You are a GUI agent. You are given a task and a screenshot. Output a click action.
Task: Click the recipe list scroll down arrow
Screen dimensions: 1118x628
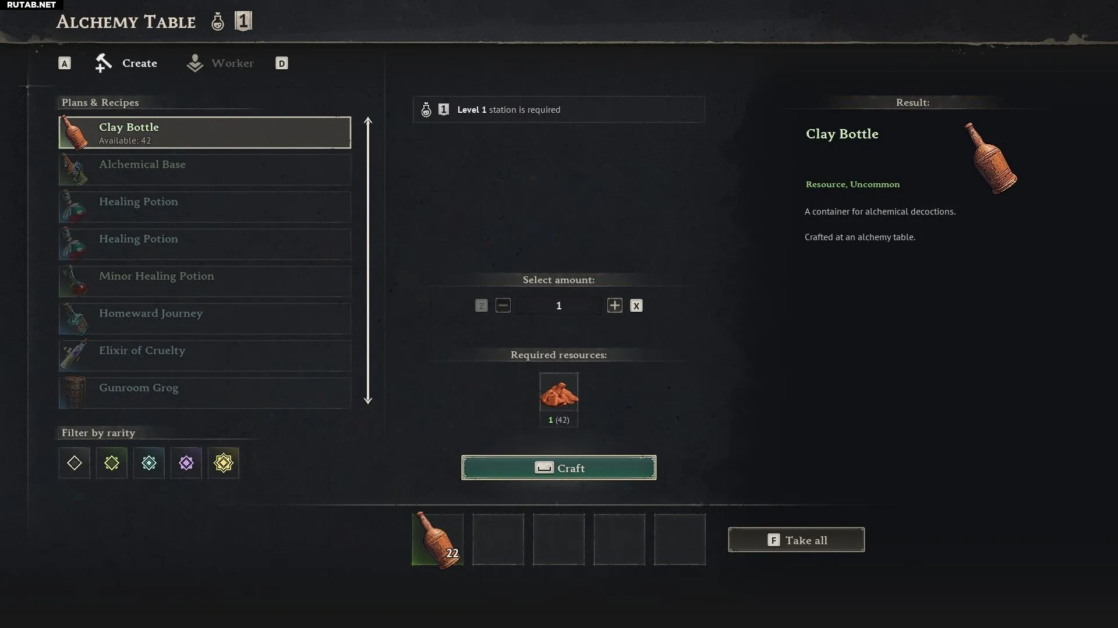click(368, 399)
